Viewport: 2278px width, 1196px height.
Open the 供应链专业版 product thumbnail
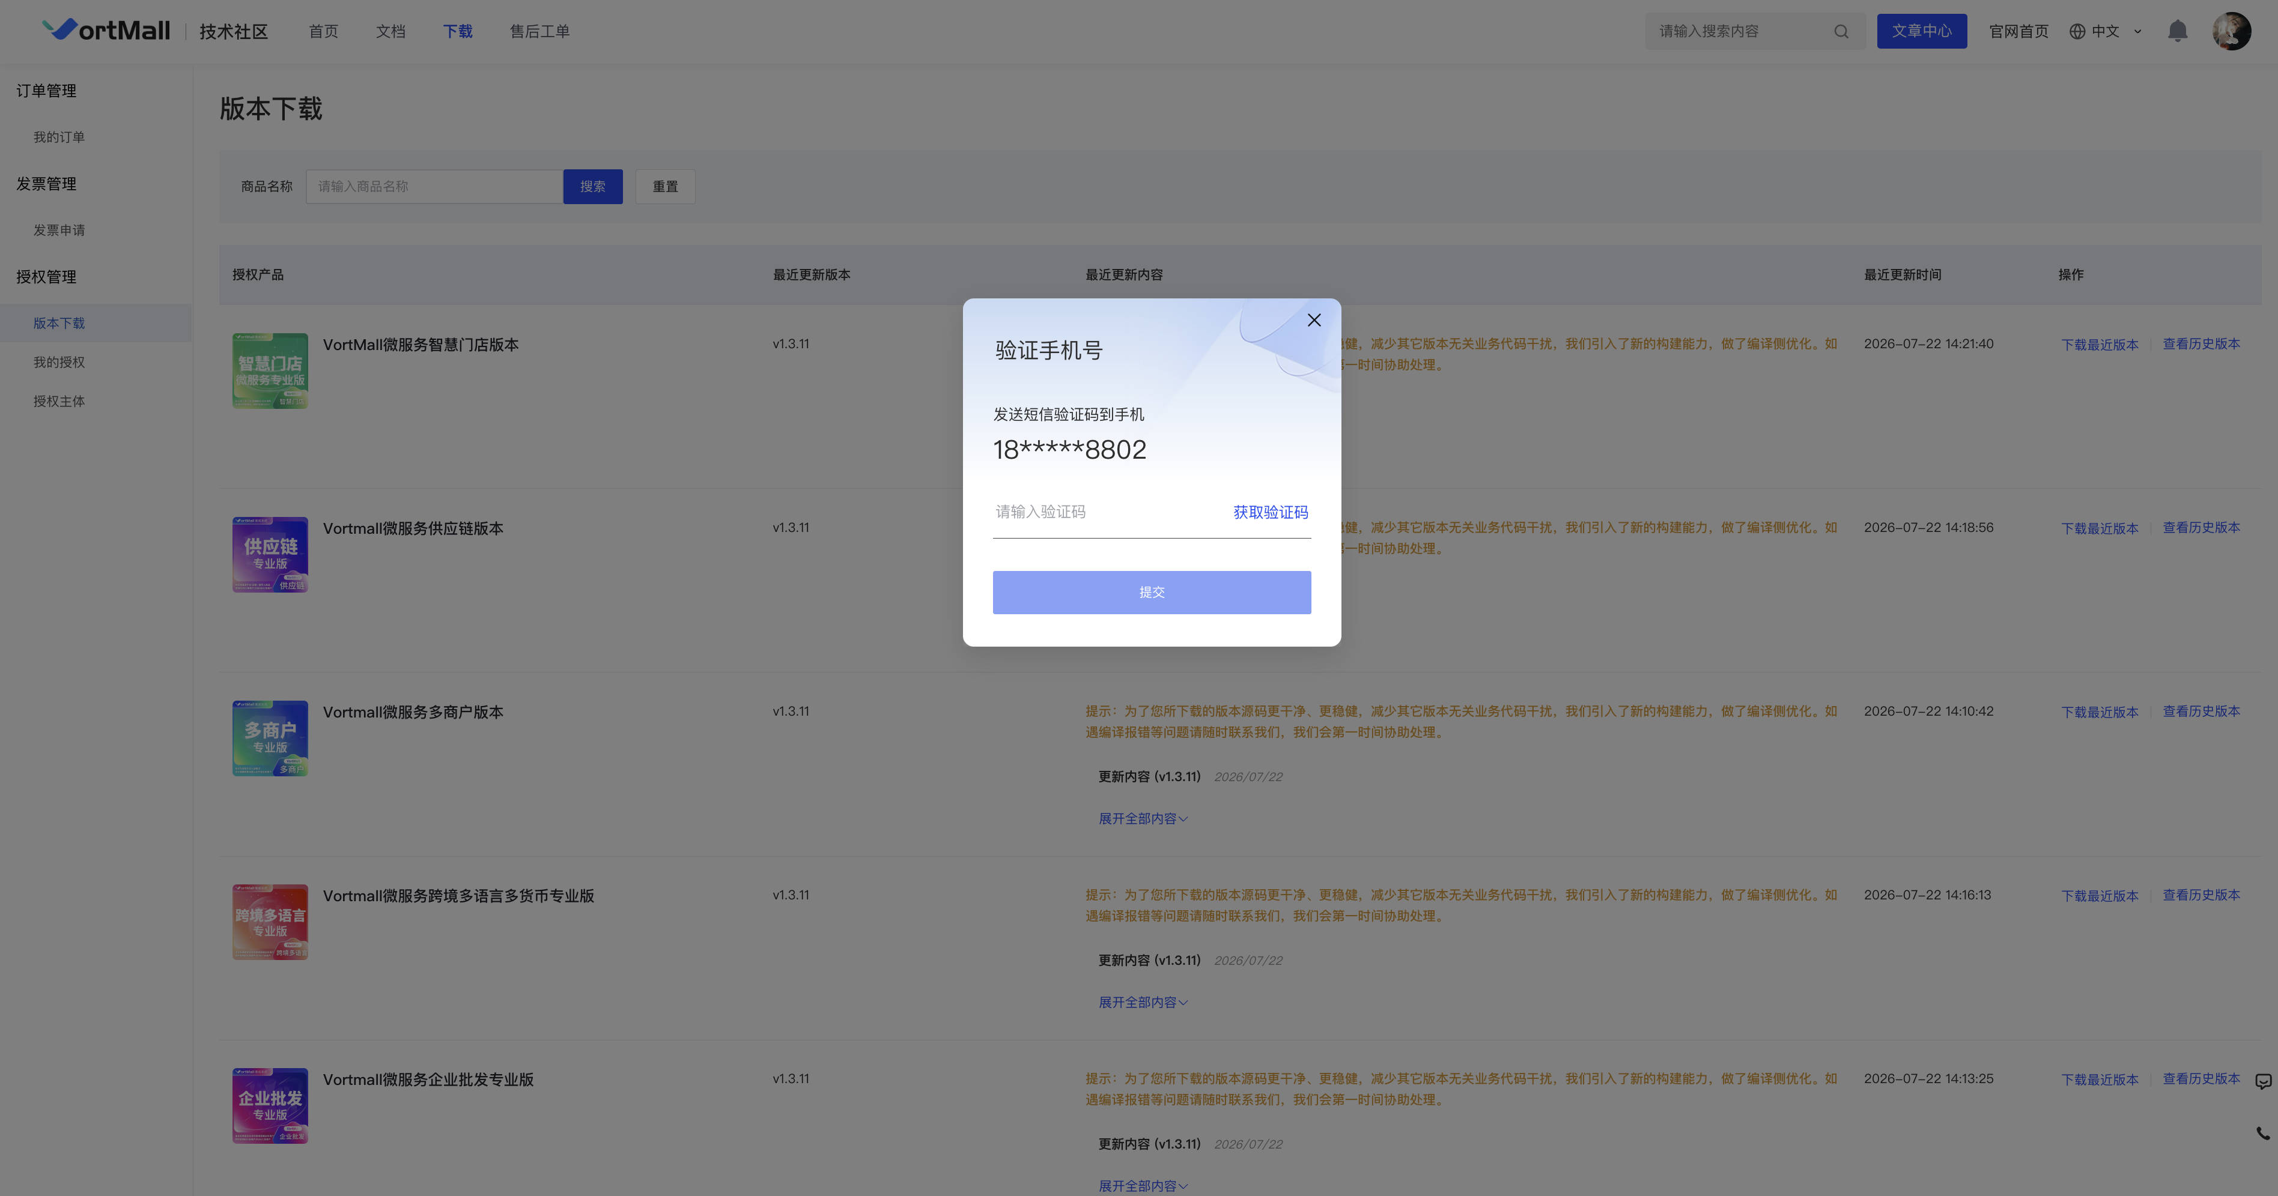(x=270, y=554)
